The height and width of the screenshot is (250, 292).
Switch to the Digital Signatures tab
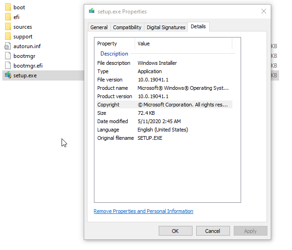click(166, 27)
